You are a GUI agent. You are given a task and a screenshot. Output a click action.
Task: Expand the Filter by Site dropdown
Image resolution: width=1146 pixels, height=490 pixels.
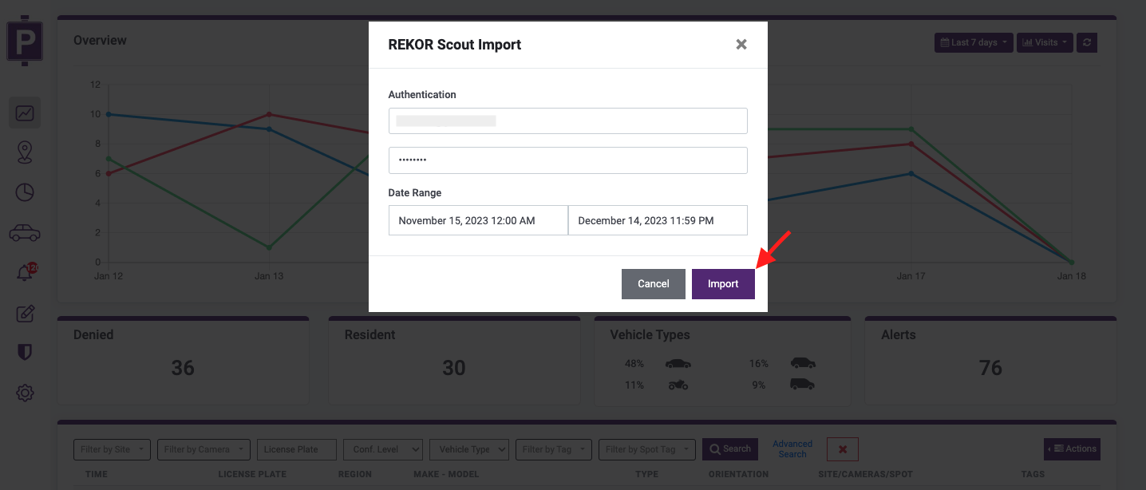[111, 449]
